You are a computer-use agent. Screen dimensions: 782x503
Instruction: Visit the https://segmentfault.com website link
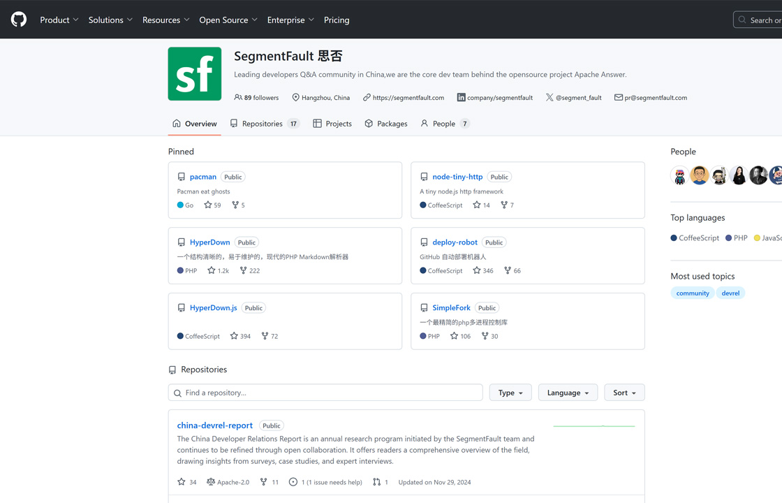click(x=408, y=98)
